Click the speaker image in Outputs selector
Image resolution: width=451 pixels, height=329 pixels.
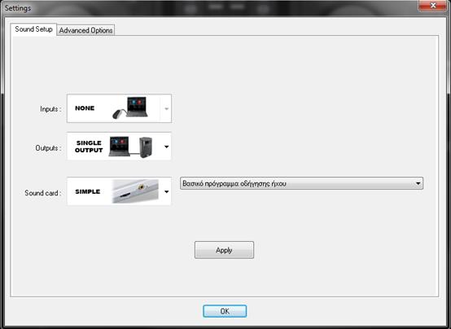[146, 147]
